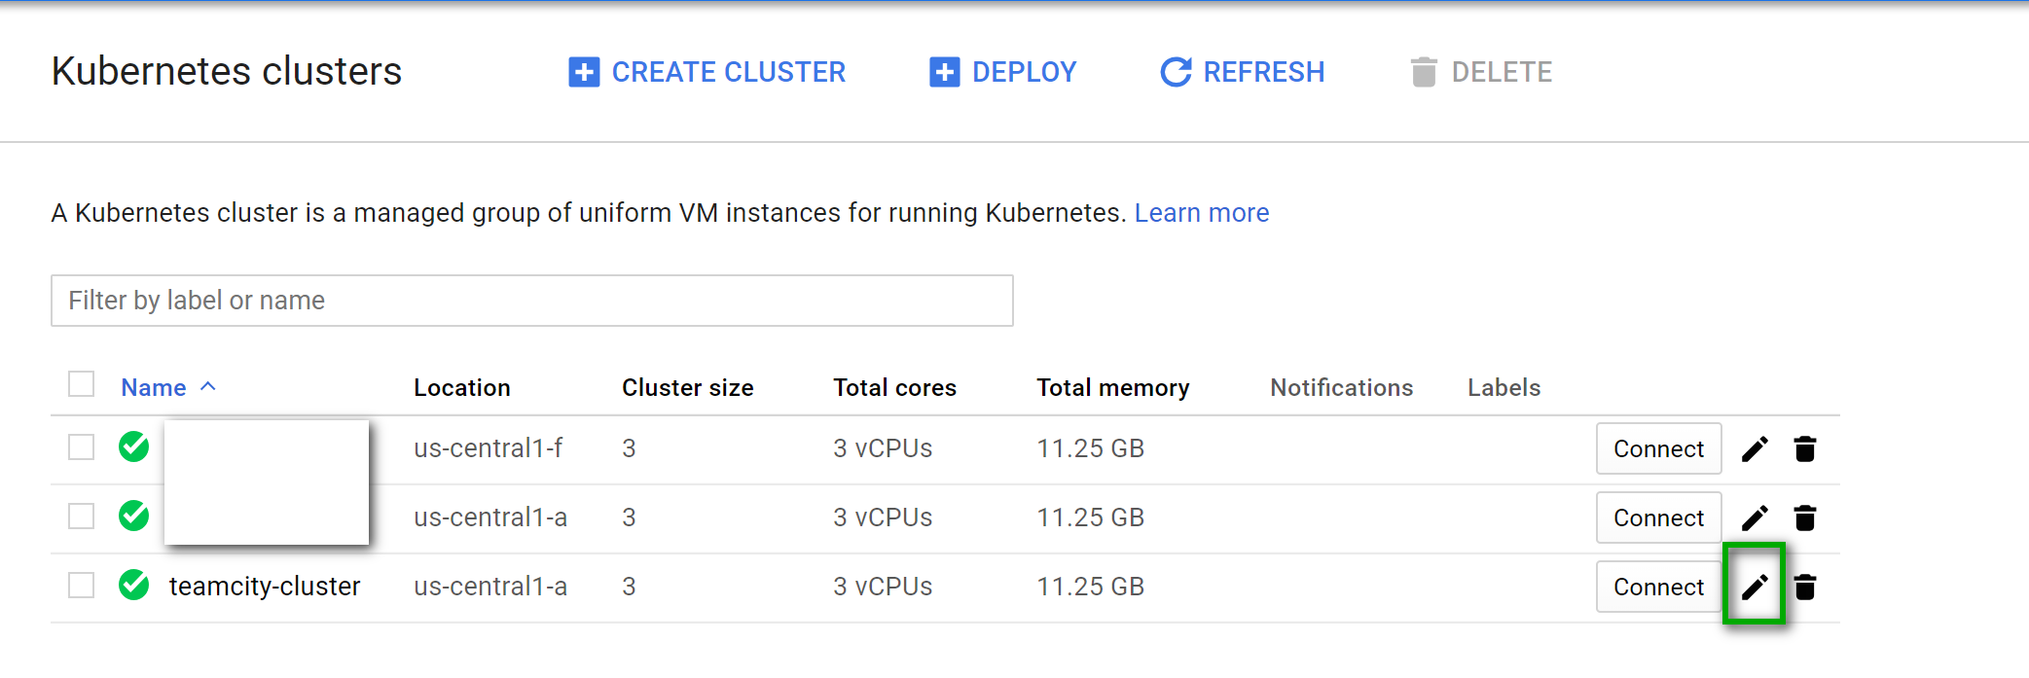The image size is (2029, 678).
Task: Click the pencil edit icon for the us-central1-f cluster
Action: [x=1754, y=448]
